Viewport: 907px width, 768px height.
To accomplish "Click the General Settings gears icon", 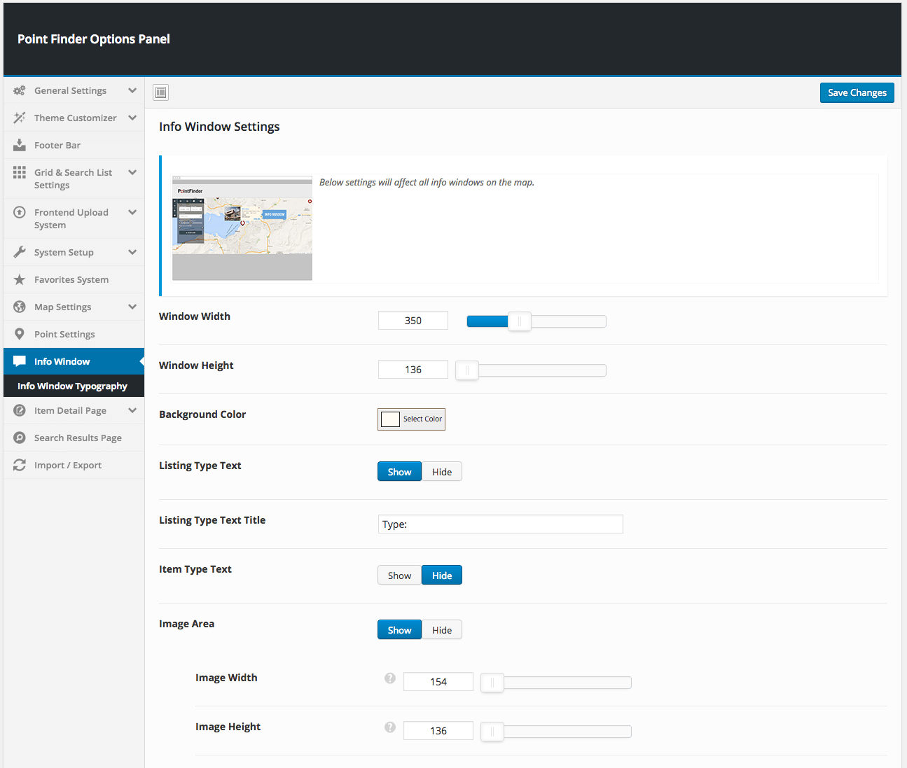I will pos(20,91).
